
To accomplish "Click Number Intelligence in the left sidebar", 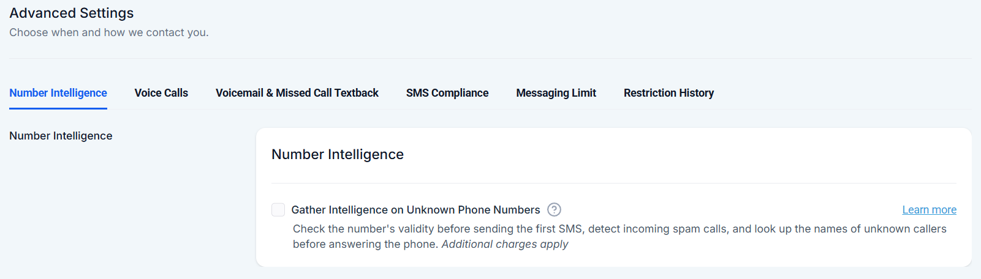I will click(61, 136).
